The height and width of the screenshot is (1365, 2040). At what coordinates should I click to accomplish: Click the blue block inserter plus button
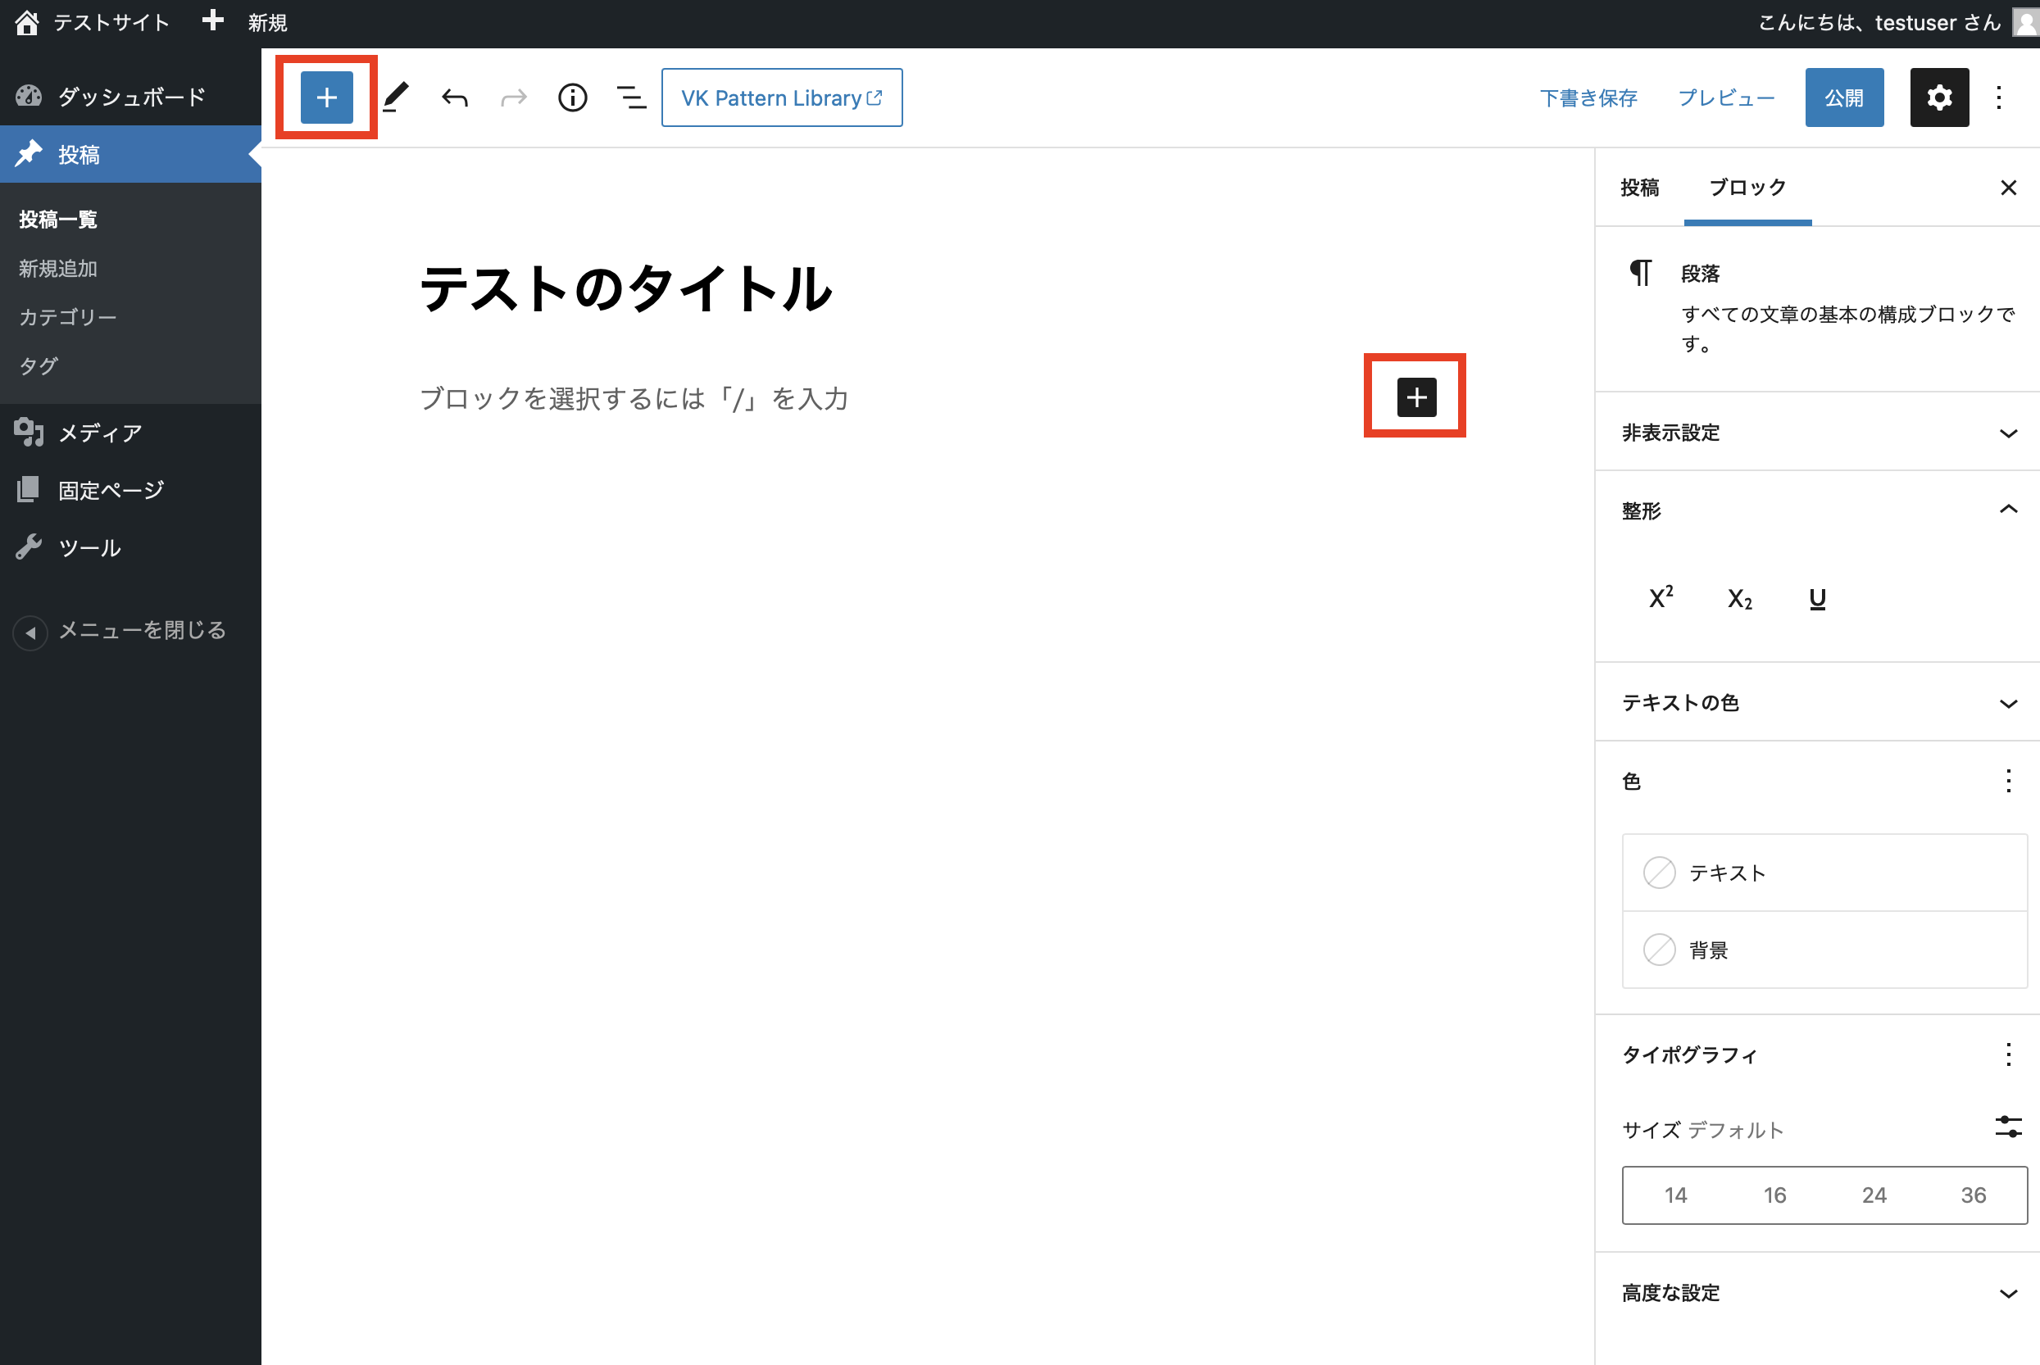coord(326,97)
